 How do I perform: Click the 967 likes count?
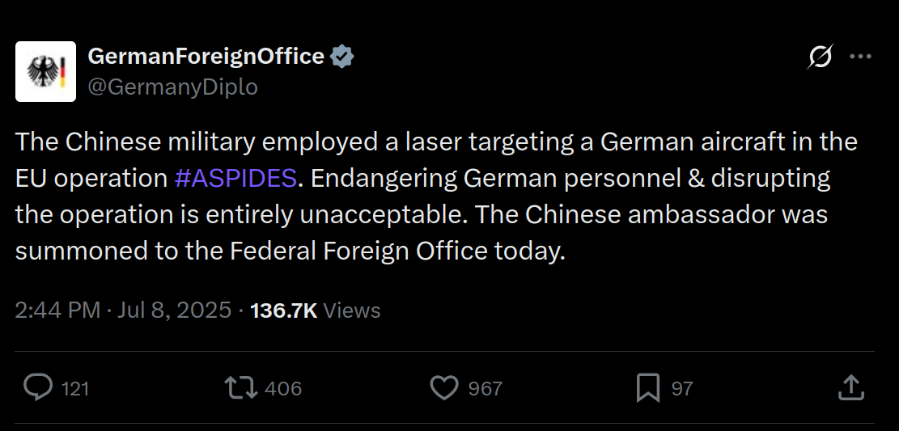tap(485, 389)
